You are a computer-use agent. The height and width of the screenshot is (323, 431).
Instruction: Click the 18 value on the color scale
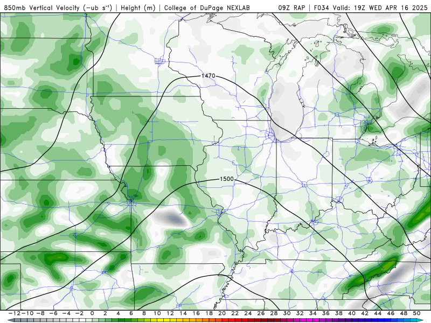pyautogui.click(x=209, y=313)
